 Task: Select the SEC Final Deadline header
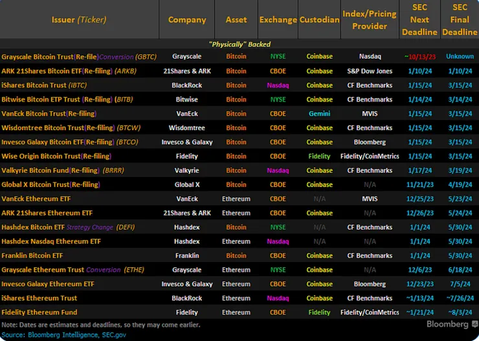[x=460, y=20]
